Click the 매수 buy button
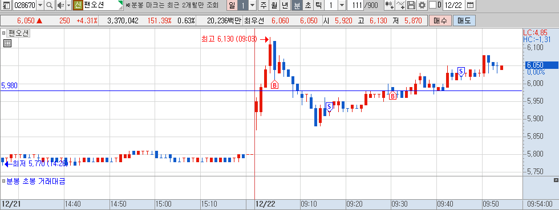Screen dimensions: 559x210 tap(440, 20)
